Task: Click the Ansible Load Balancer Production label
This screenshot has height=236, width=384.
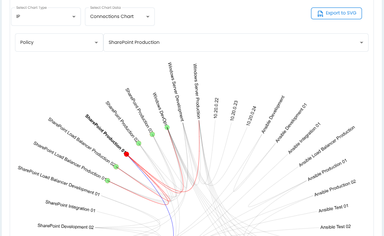Action: [326, 147]
